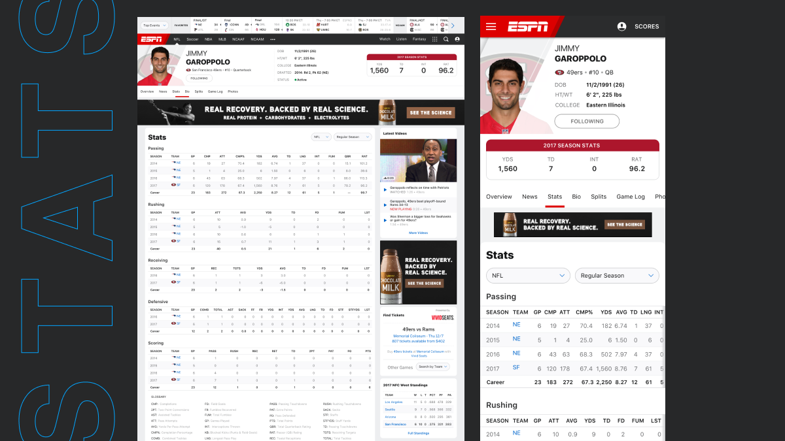Switch to the Photos tab in desktop view
The image size is (785, 441).
233,91
